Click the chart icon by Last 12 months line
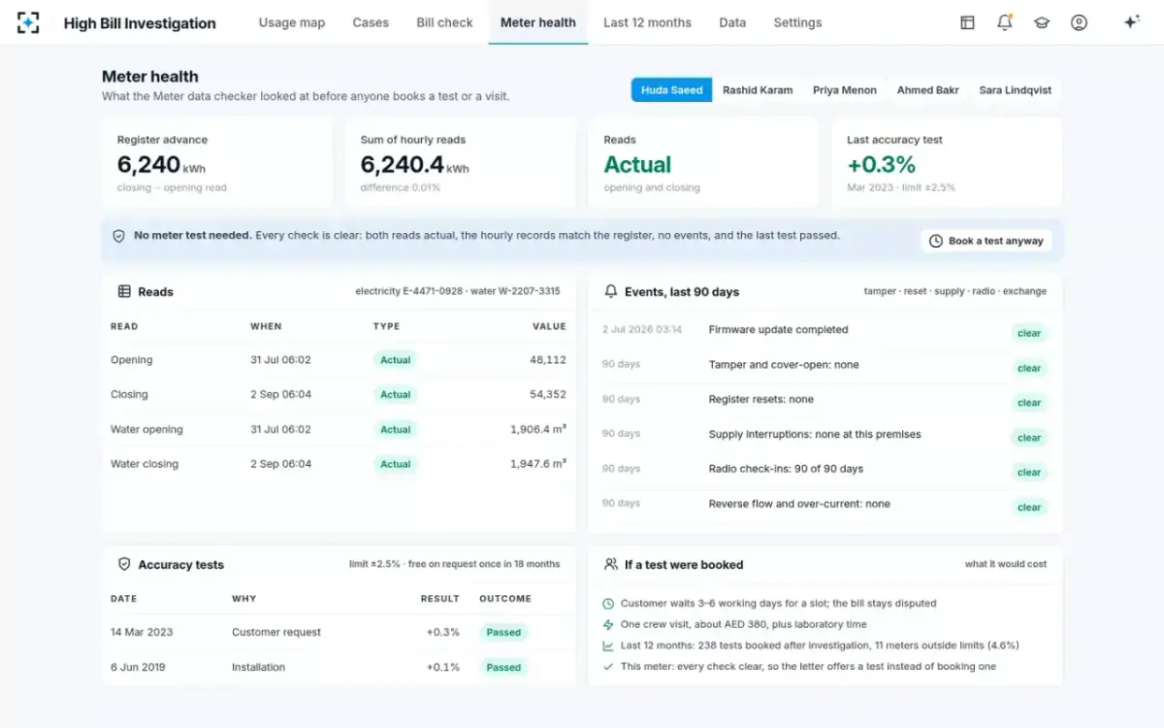 tap(608, 645)
